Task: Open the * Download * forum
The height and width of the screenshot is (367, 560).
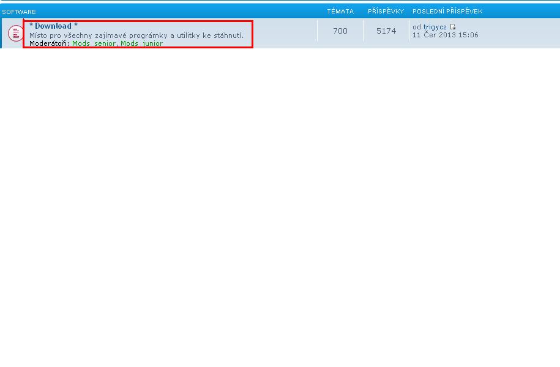Action: (53, 26)
